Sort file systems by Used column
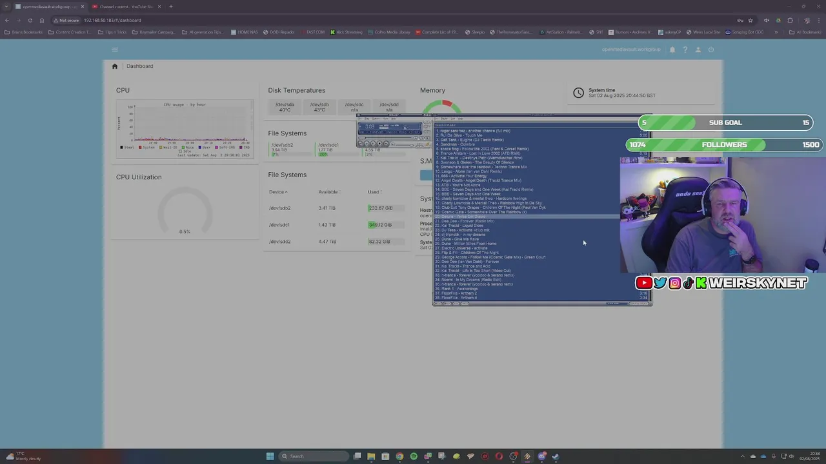This screenshot has width=826, height=464. [374, 192]
